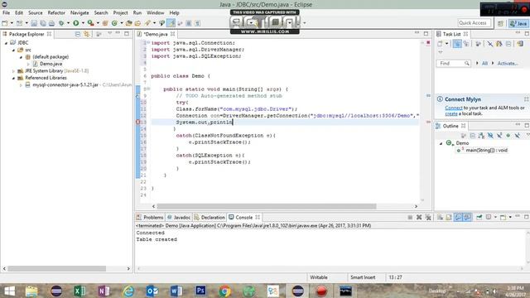Run the program with the green Run icon
530x298 pixels.
76,23
